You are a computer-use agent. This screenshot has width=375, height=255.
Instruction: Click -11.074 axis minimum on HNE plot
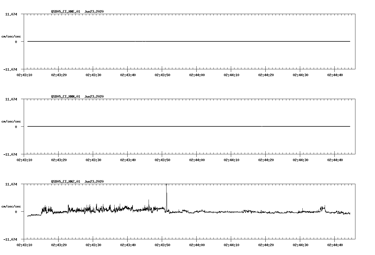(x=10, y=69)
